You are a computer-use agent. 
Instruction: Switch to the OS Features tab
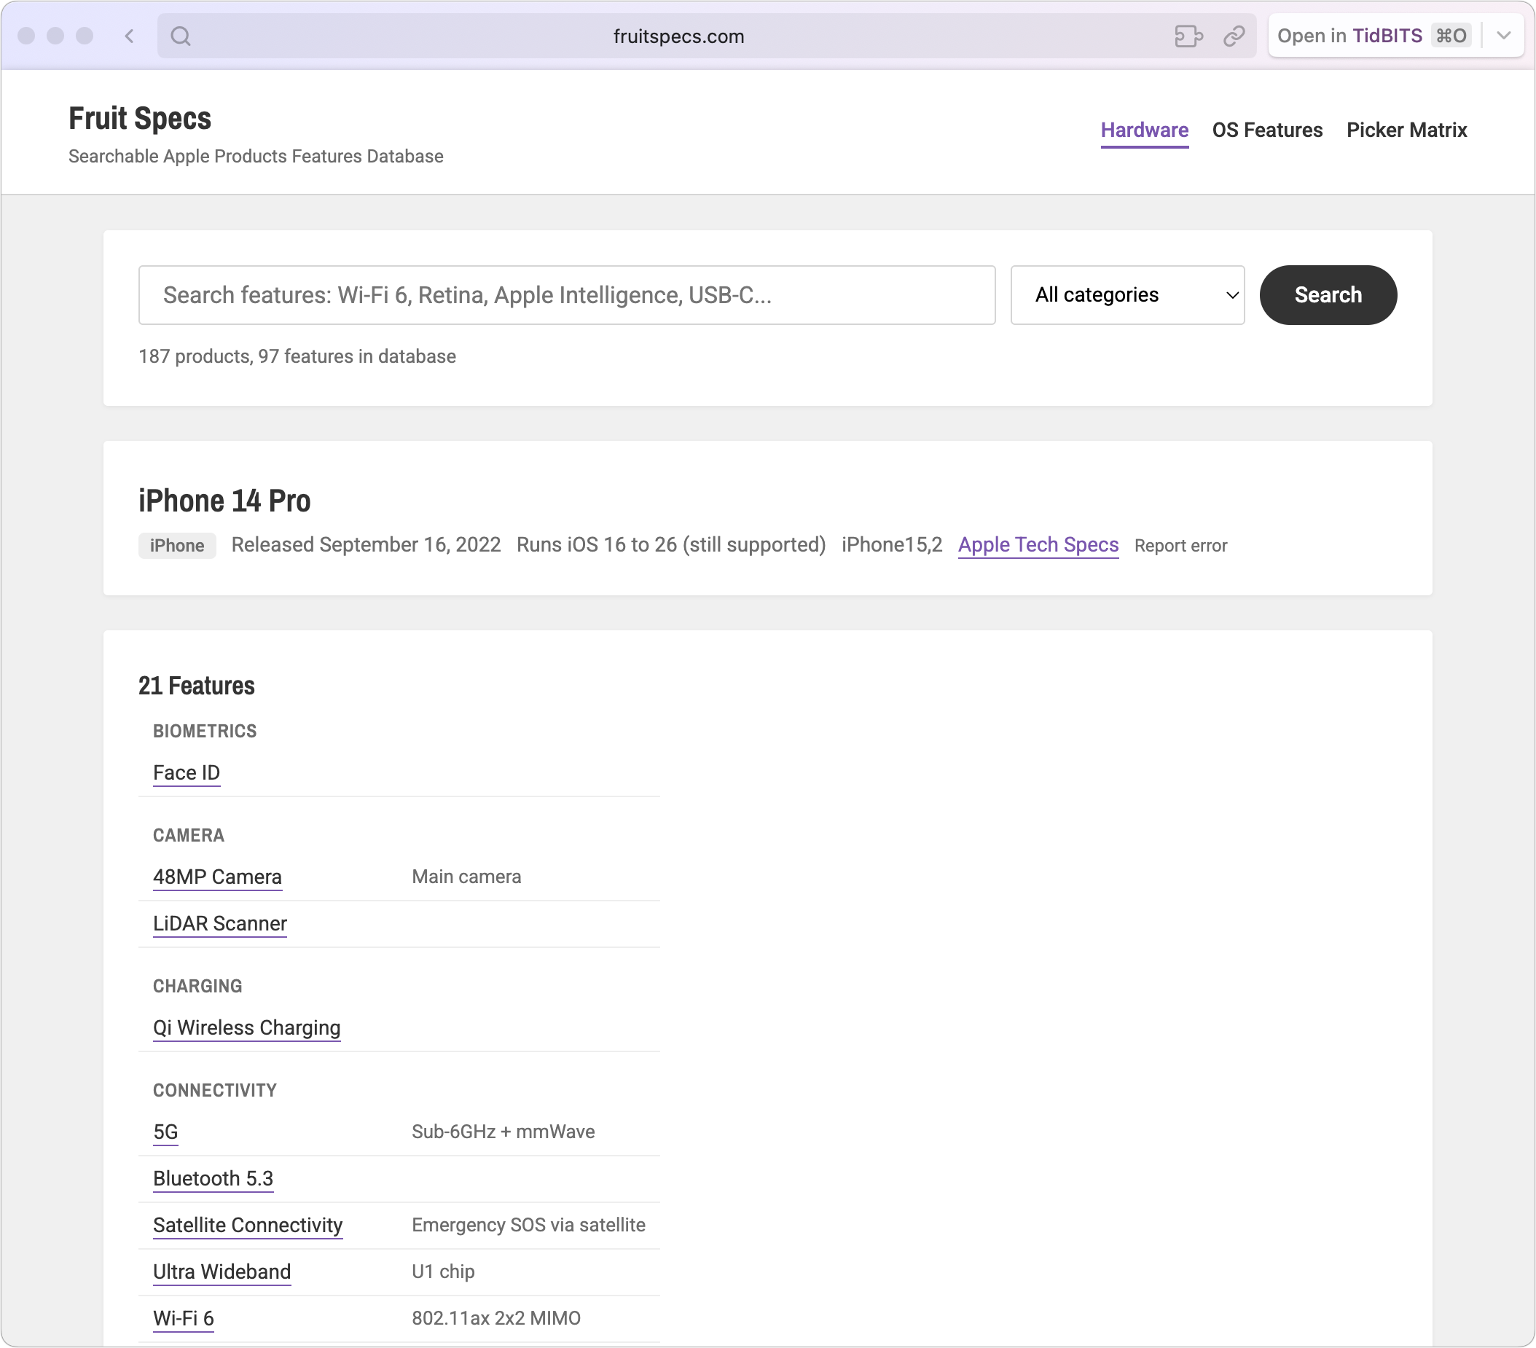pos(1267,130)
